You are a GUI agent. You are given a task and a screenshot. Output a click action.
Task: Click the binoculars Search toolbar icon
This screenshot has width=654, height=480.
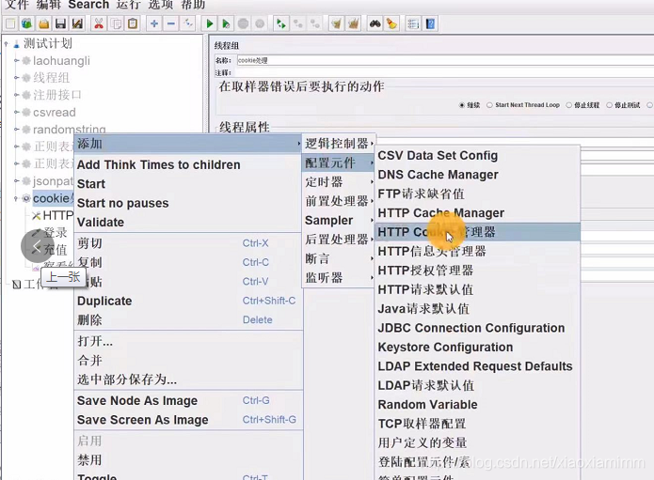[x=375, y=23]
